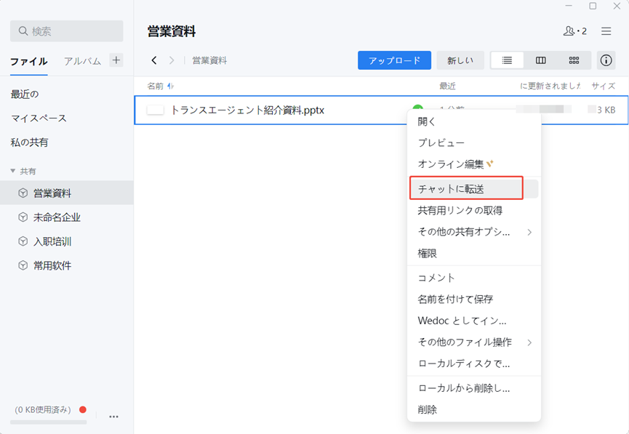Click the info panel icon

[x=606, y=60]
